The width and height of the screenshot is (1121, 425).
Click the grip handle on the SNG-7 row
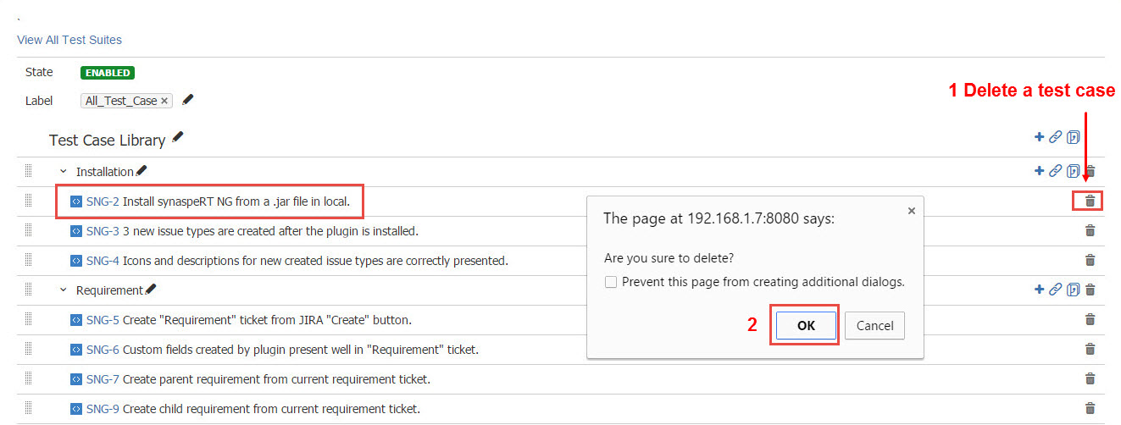(x=28, y=378)
